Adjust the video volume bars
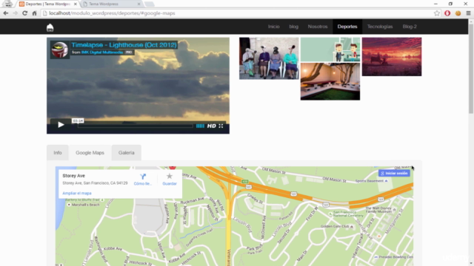 click(x=200, y=126)
